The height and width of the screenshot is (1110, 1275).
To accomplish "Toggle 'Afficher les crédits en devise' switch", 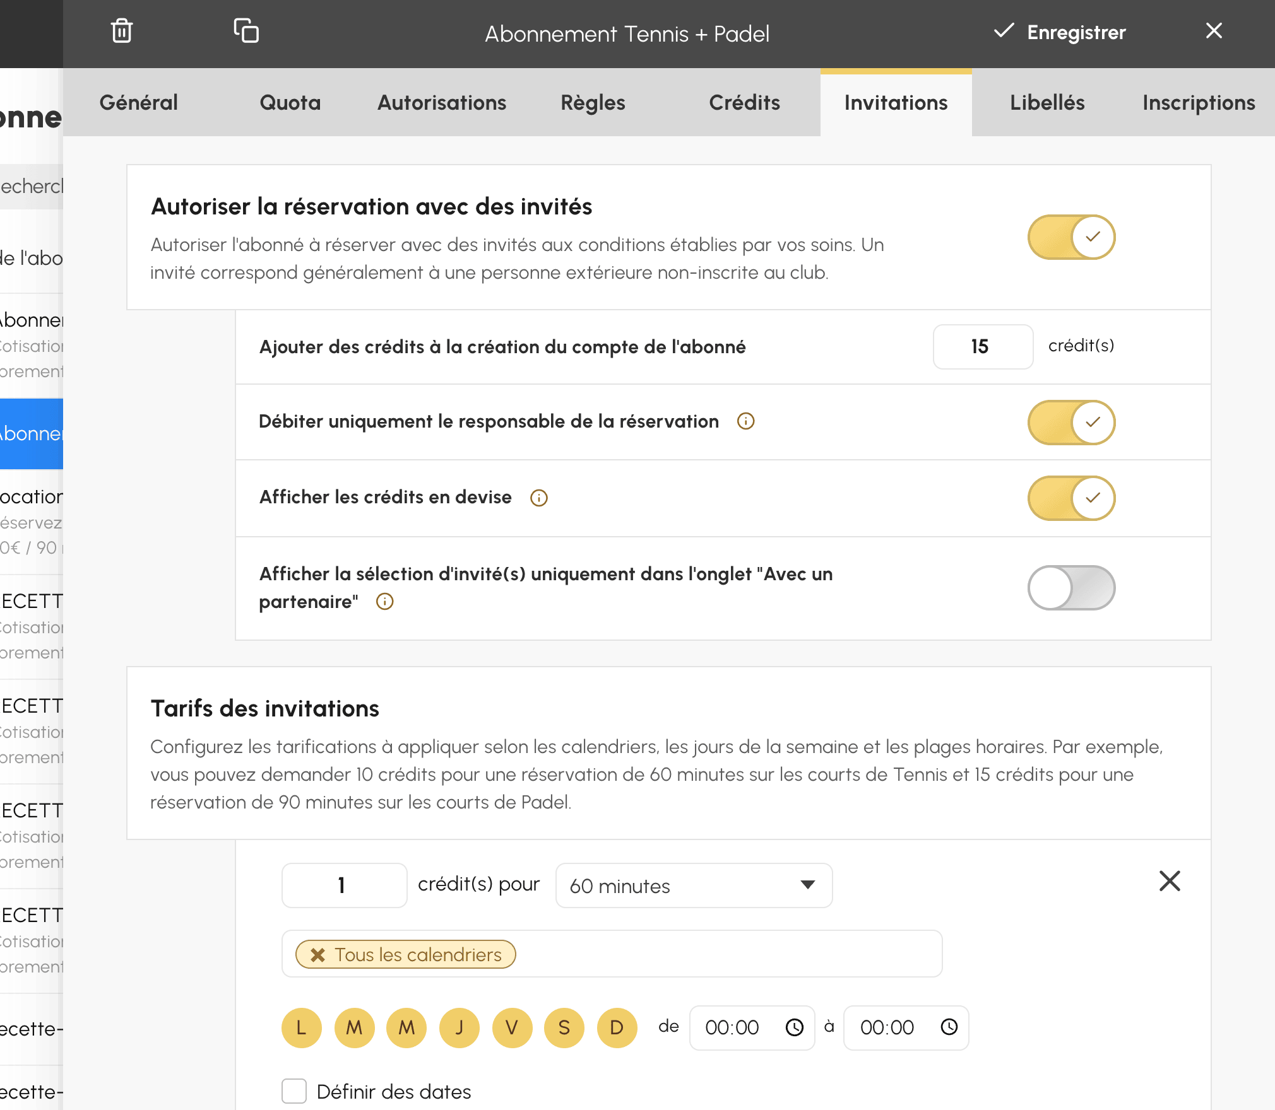I will [x=1072, y=498].
